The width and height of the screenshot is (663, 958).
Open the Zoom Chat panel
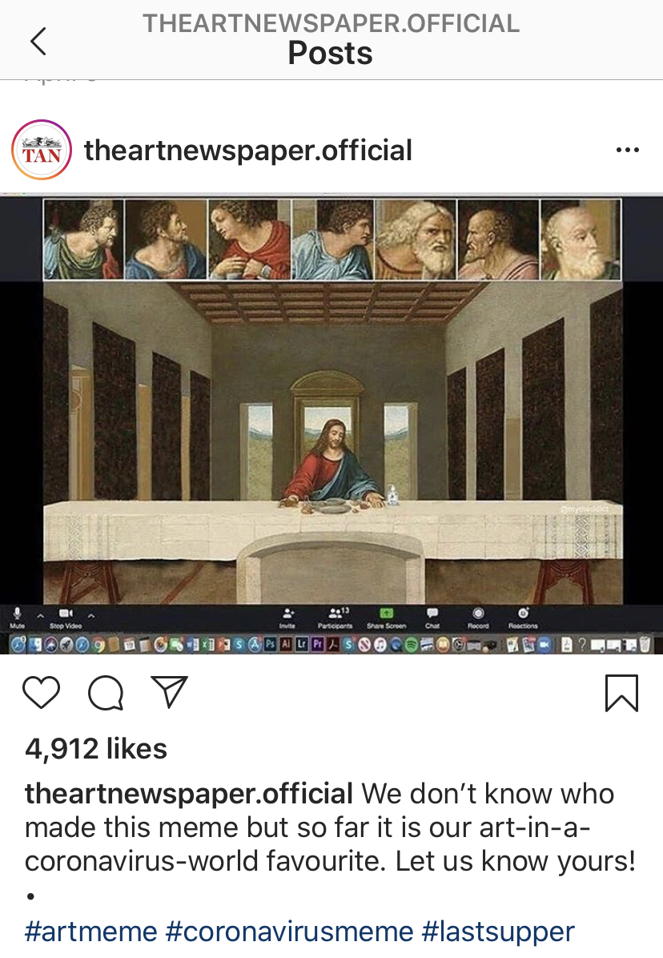pyautogui.click(x=432, y=617)
